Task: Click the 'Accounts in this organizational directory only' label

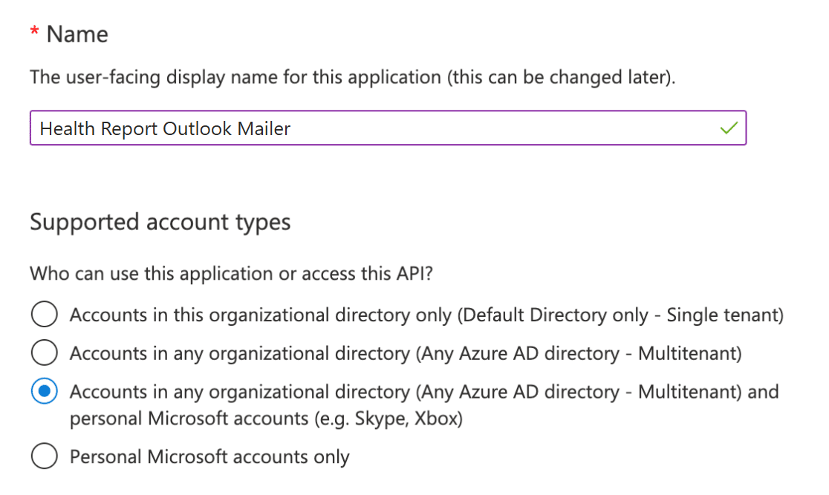Action: [260, 315]
